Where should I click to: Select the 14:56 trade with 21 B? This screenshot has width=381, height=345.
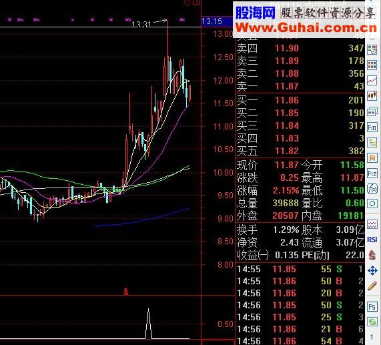[300, 329]
